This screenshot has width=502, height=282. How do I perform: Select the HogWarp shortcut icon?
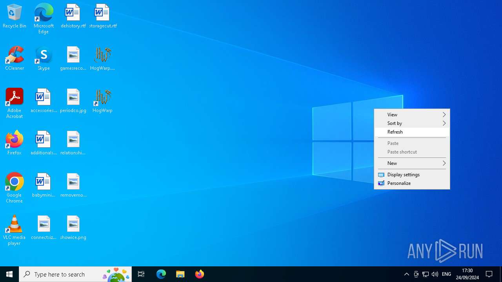click(102, 101)
